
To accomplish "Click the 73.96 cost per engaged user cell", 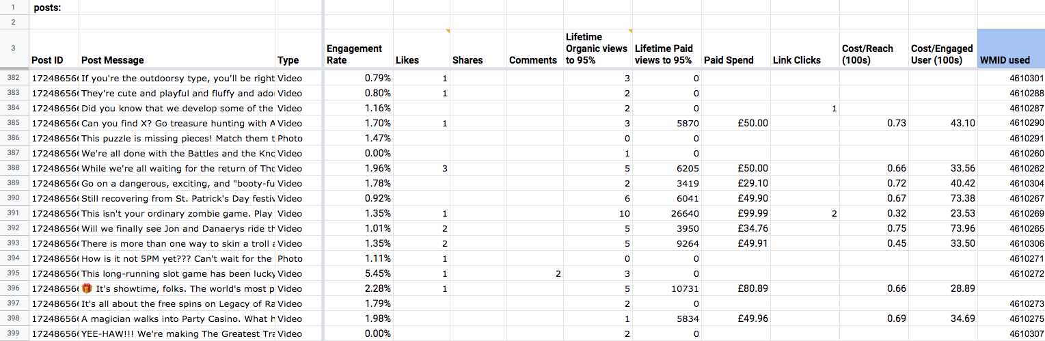I will pyautogui.click(x=943, y=229).
